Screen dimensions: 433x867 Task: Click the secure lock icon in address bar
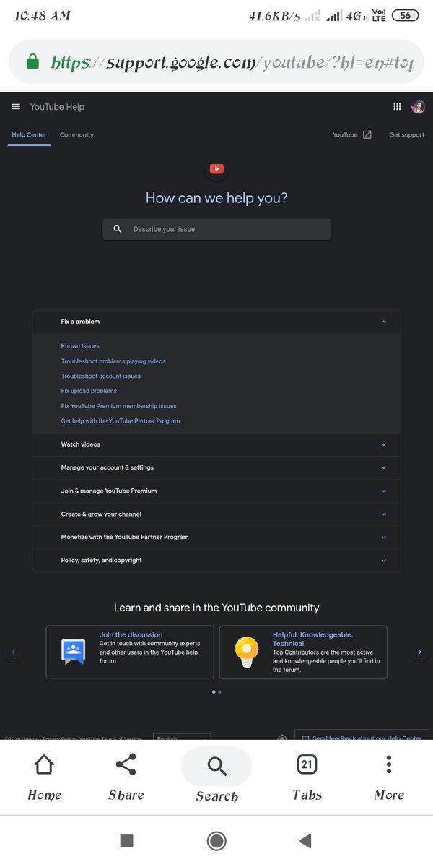32,63
